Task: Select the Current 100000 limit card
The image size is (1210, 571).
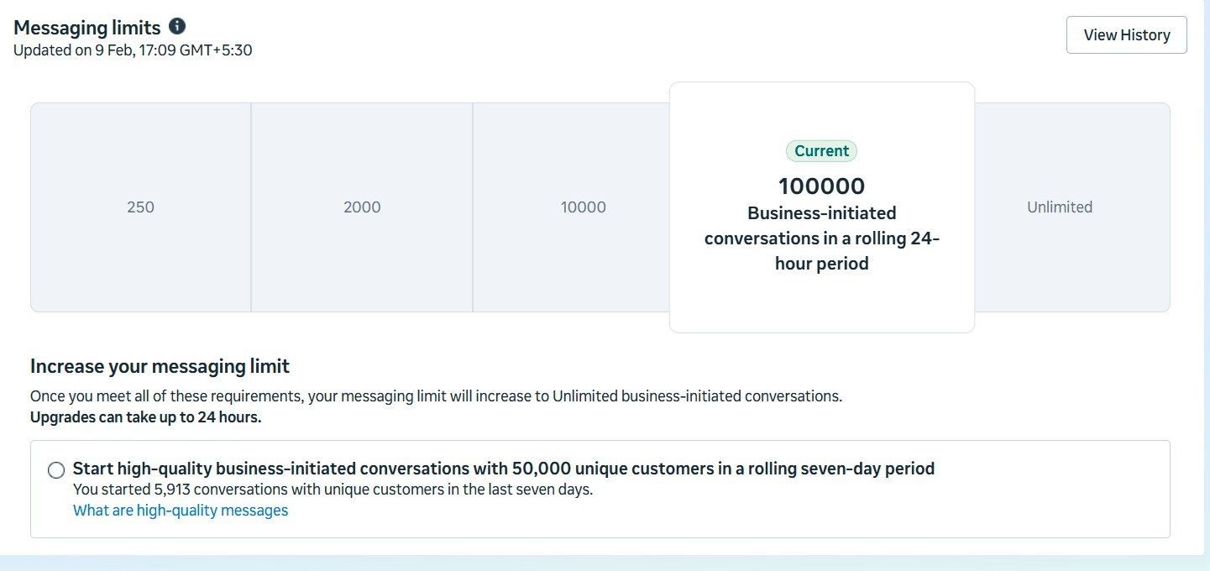Action: 821,207
